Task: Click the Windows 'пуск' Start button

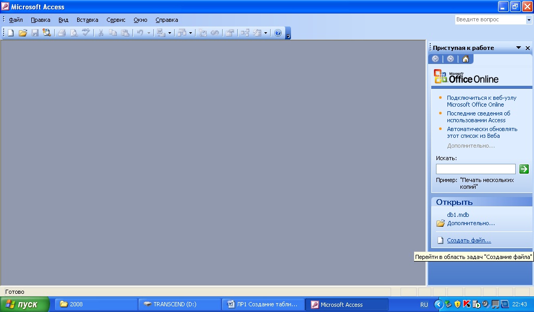Action: [24, 304]
